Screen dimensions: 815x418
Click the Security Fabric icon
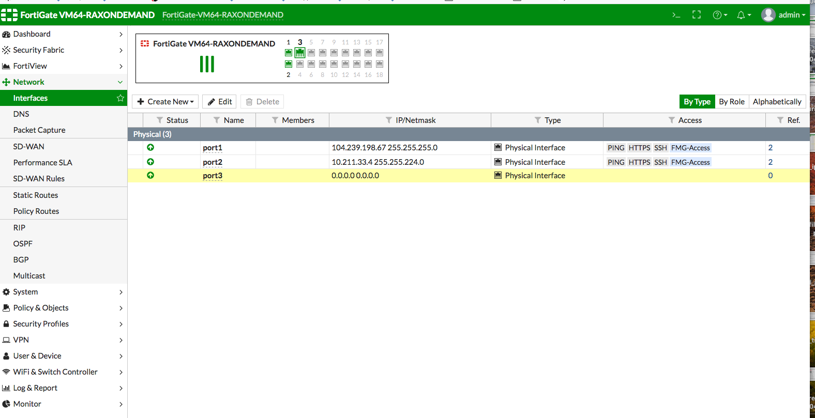coord(6,50)
